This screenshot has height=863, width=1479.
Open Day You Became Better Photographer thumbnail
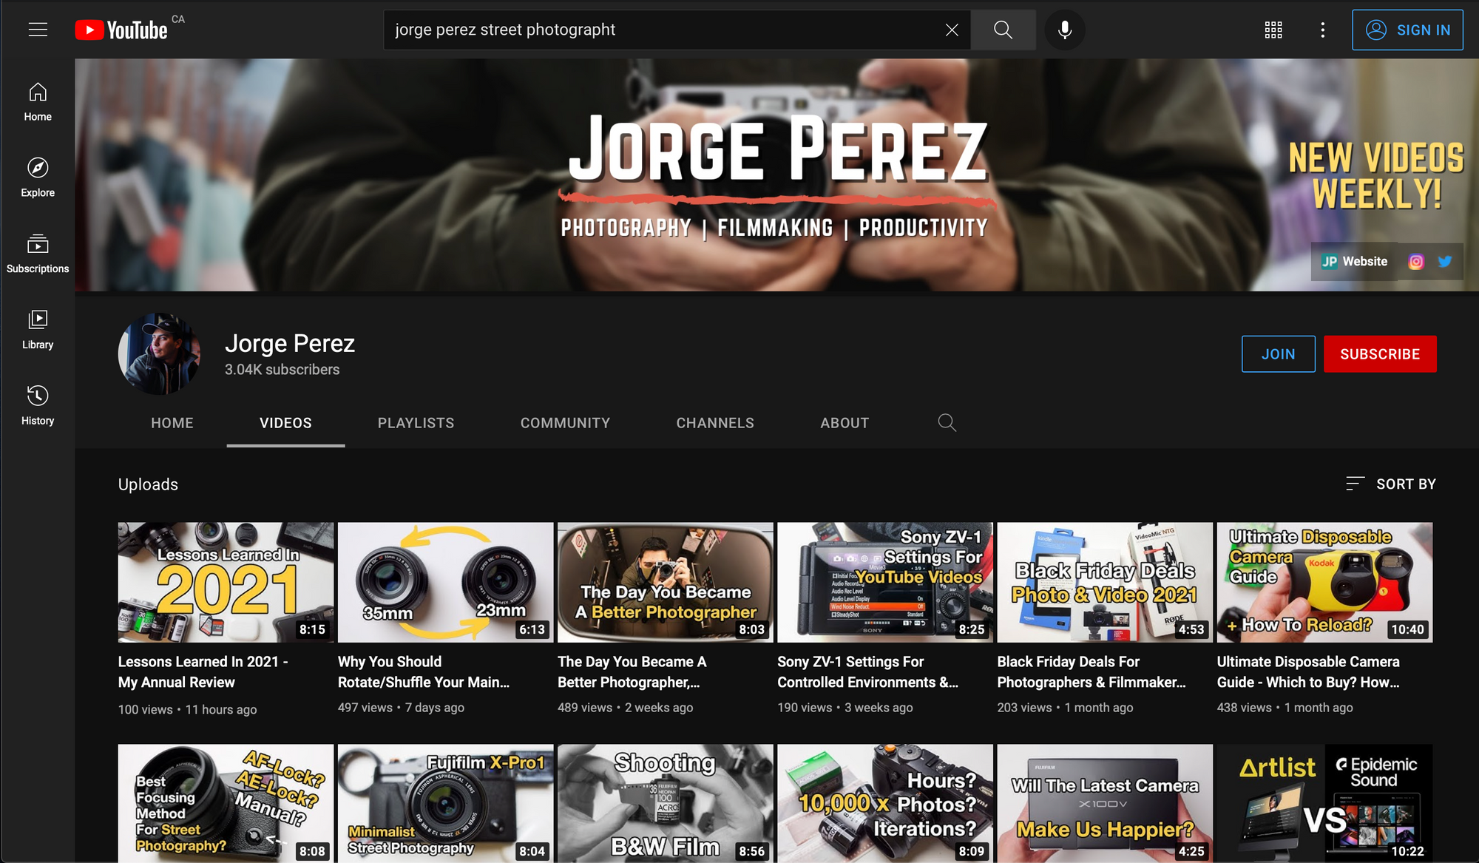pos(666,582)
